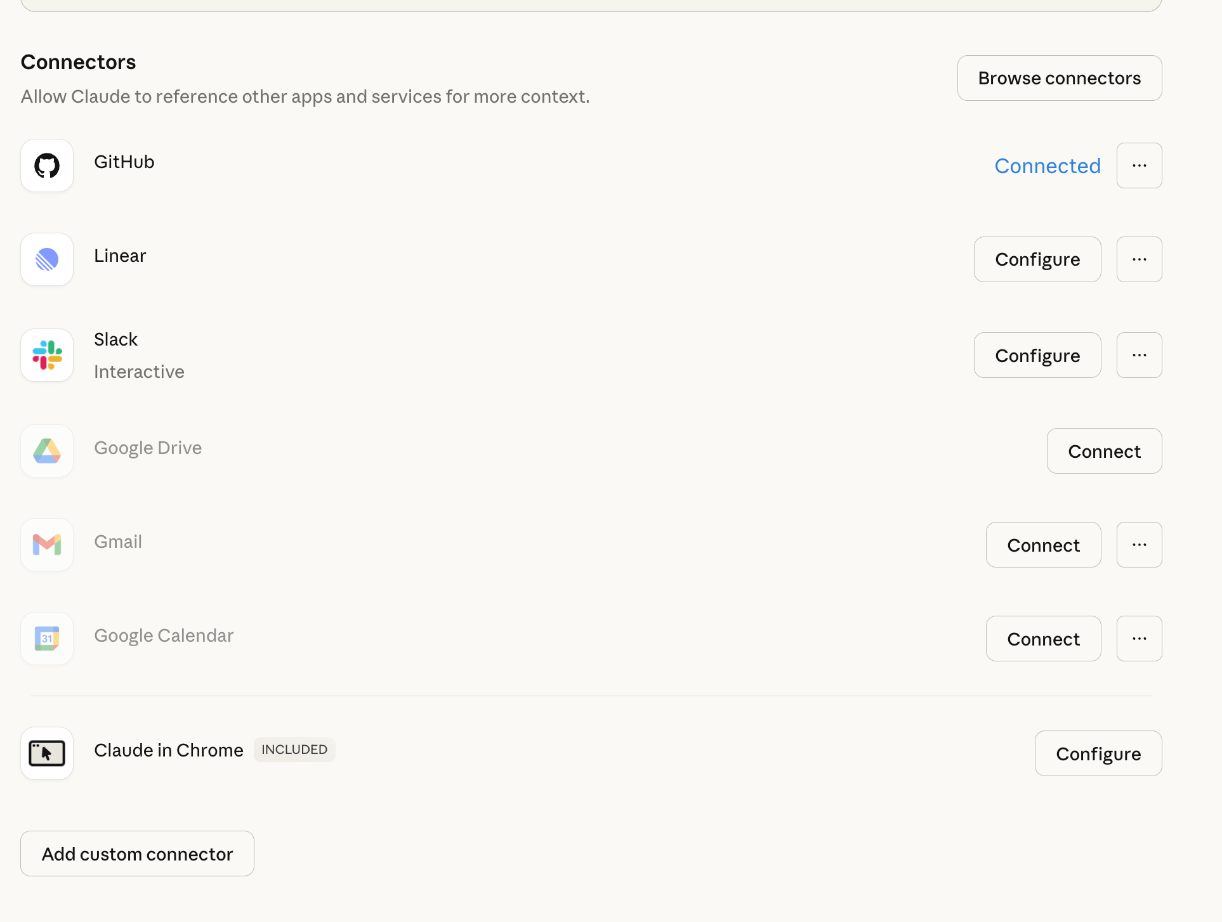The height and width of the screenshot is (922, 1222).
Task: Open the GitHub more options menu
Action: 1140,166
